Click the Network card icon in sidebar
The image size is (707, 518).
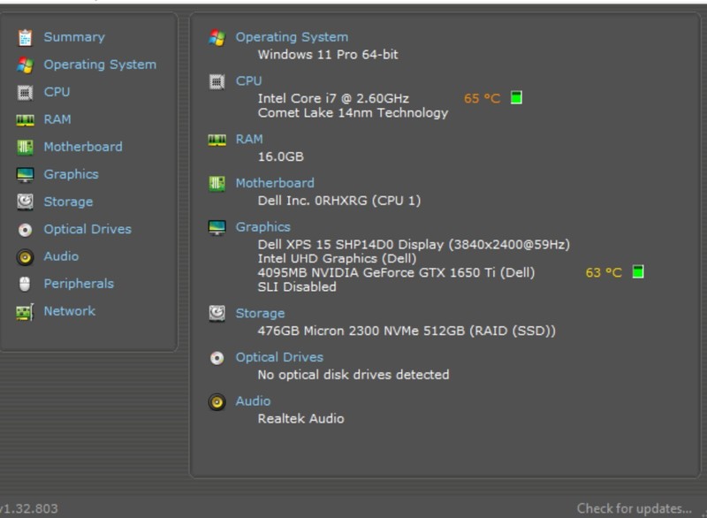point(26,312)
